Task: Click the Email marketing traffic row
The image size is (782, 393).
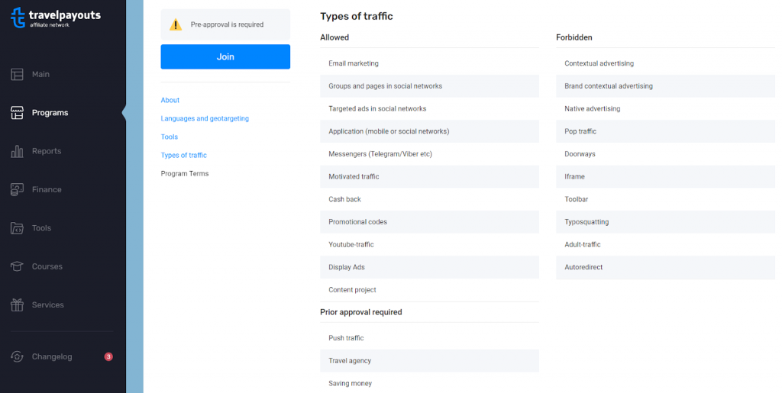Action: 429,63
